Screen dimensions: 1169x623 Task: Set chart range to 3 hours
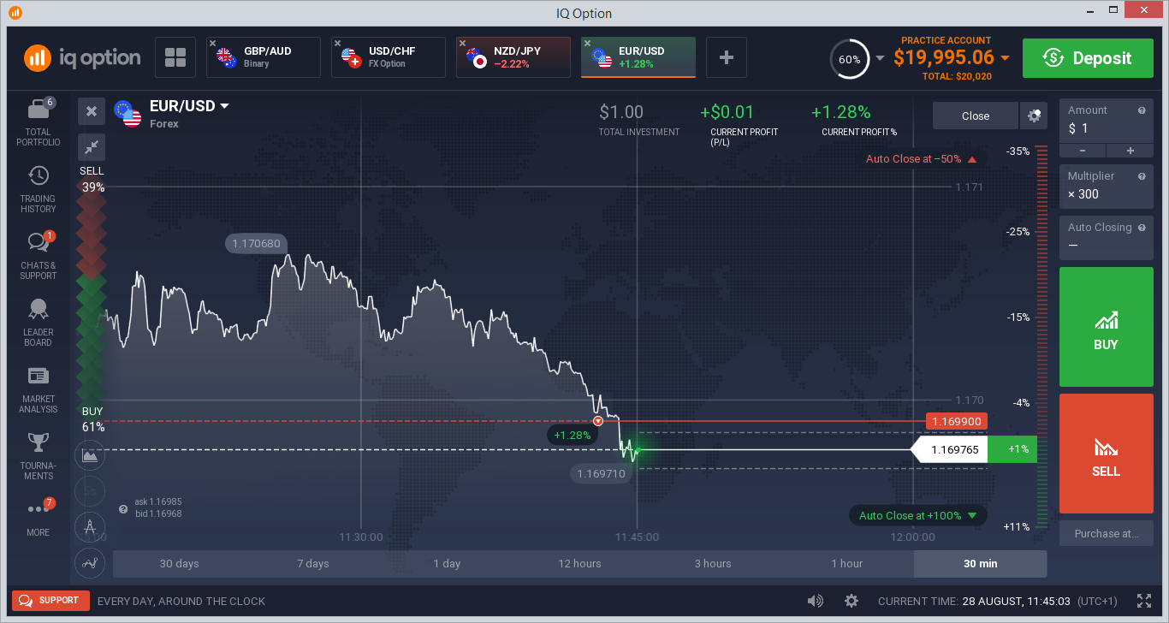click(713, 564)
